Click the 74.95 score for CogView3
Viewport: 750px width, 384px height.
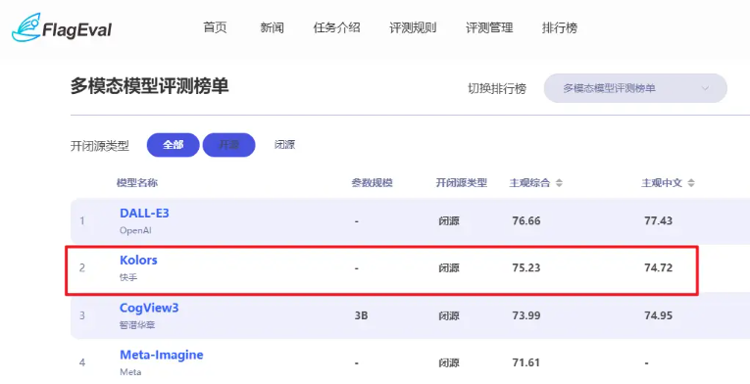coord(658,315)
